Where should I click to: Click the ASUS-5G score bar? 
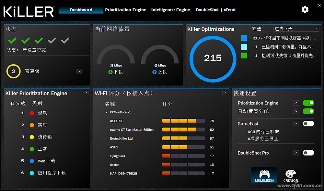(x=183, y=121)
